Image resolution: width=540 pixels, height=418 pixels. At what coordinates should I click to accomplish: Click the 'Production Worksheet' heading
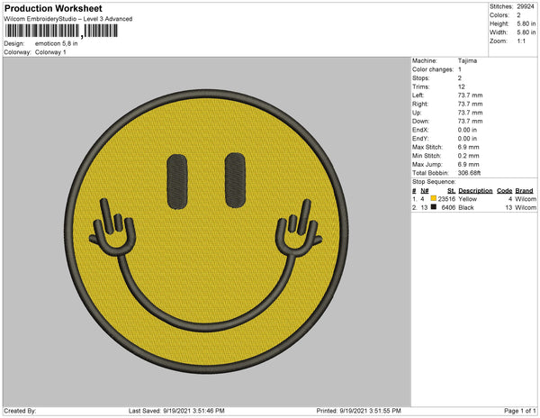[x=53, y=8]
